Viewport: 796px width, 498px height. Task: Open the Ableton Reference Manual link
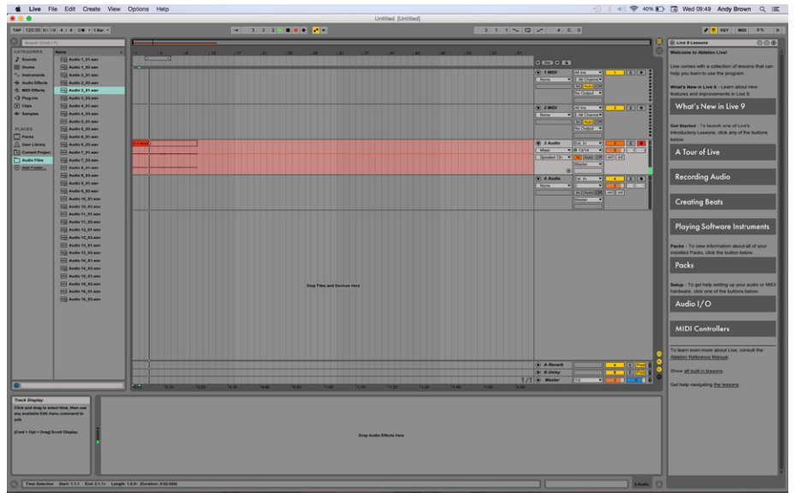[699, 357]
